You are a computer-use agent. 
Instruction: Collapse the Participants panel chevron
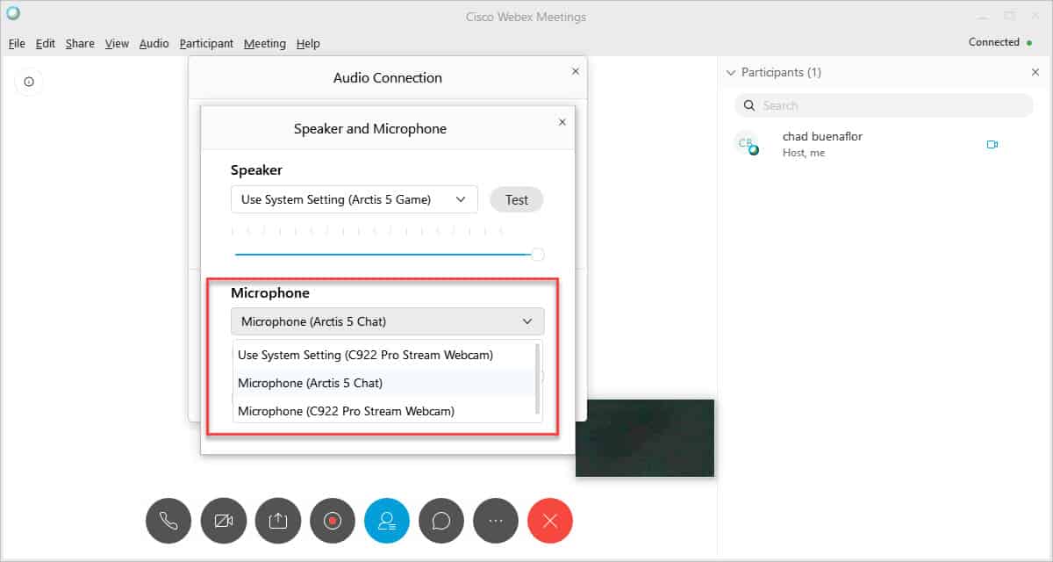(731, 72)
